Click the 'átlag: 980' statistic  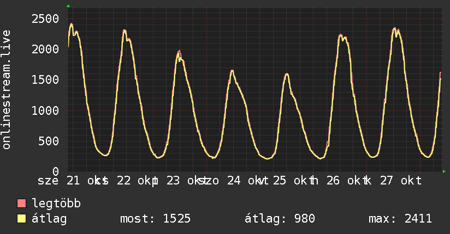pos(280,219)
